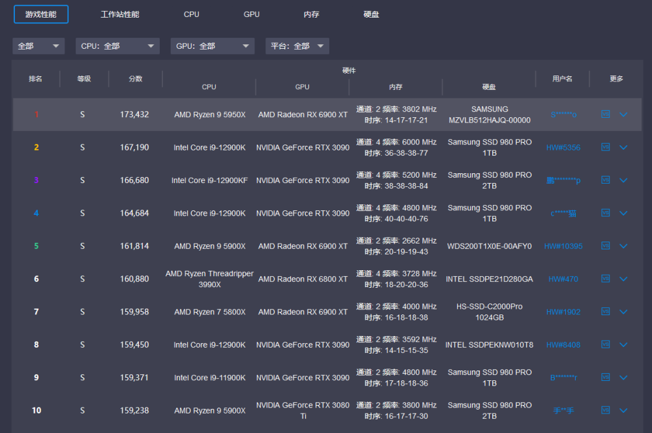
Task: Click VS compare icon in HW#470 row
Action: click(x=606, y=279)
